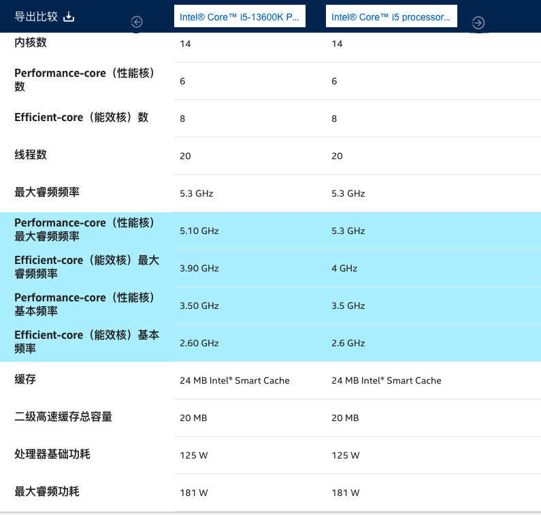Click first column 181 W turbo power value
The width and height of the screenshot is (541, 515).
pos(193,493)
